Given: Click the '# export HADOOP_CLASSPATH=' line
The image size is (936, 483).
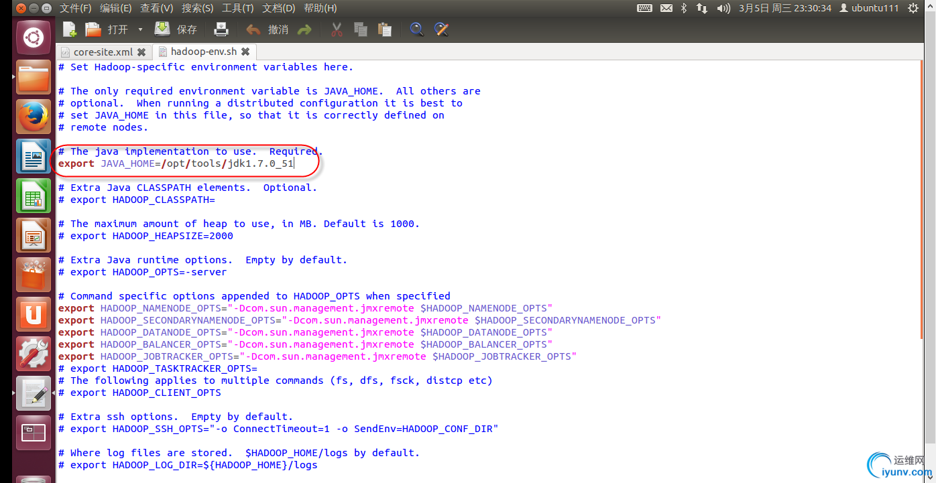Looking at the screenshot, I should pos(137,200).
